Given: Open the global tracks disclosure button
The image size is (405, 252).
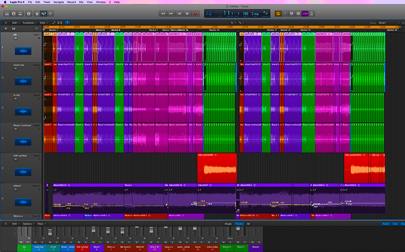Looking at the screenshot, I should click(36, 29).
